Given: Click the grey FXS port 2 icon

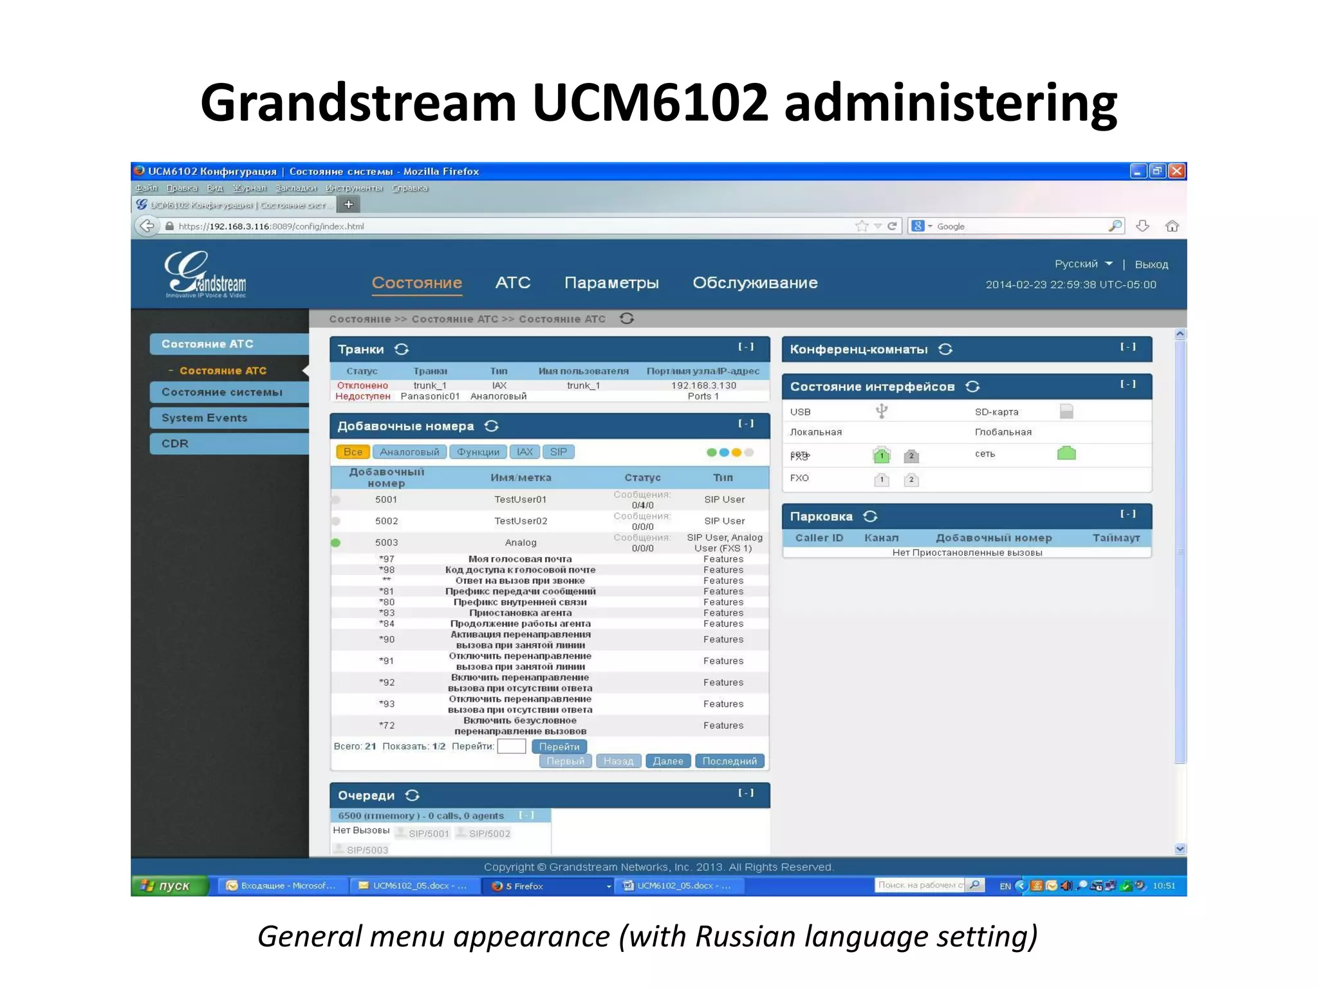Looking at the screenshot, I should pyautogui.click(x=911, y=455).
